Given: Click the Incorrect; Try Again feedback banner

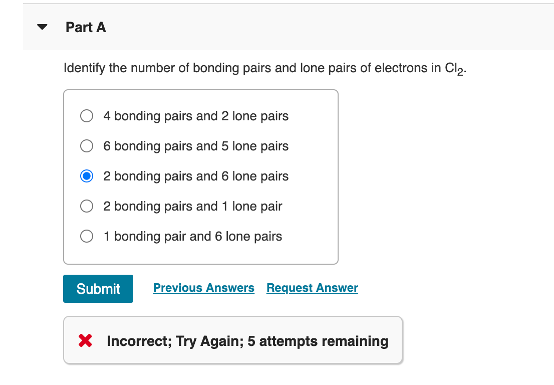Looking at the screenshot, I should pyautogui.click(x=233, y=341).
